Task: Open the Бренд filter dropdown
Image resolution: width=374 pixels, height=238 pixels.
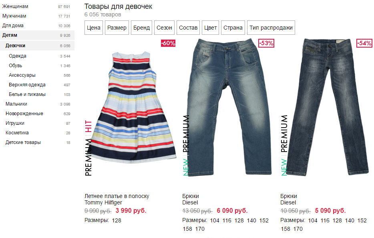Action: click(x=141, y=28)
